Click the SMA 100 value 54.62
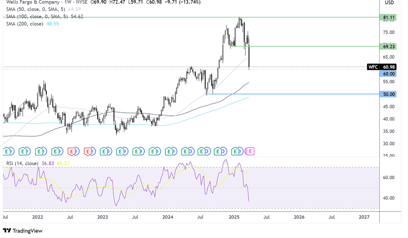Image resolution: width=408 pixels, height=238 pixels. coord(77,17)
